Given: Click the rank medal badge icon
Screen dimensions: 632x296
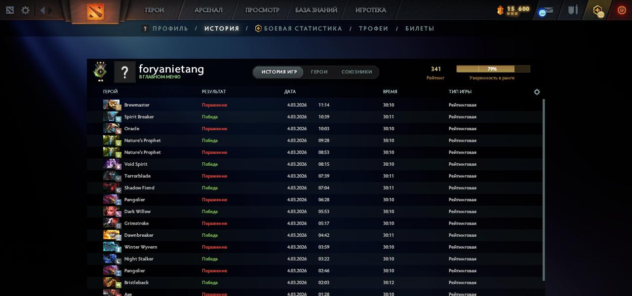Looking at the screenshot, I should coord(100,71).
